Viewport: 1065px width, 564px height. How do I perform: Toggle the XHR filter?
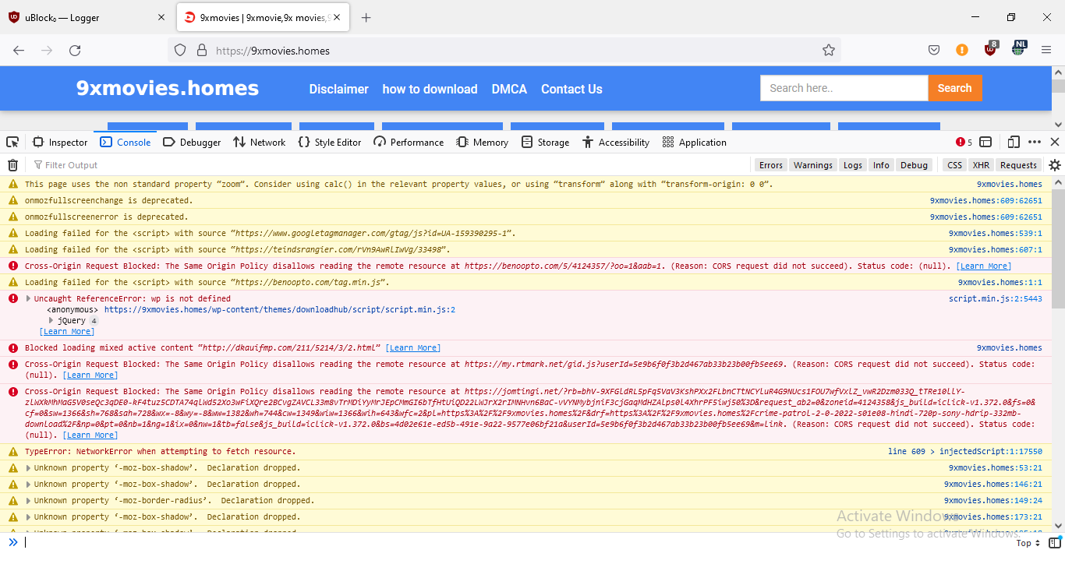[981, 165]
